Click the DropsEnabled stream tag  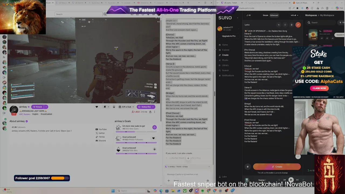(46, 114)
